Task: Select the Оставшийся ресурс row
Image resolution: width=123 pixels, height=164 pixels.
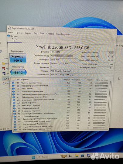Action: tap(60, 116)
